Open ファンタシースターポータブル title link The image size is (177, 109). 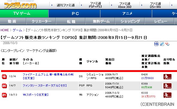tap(45, 86)
